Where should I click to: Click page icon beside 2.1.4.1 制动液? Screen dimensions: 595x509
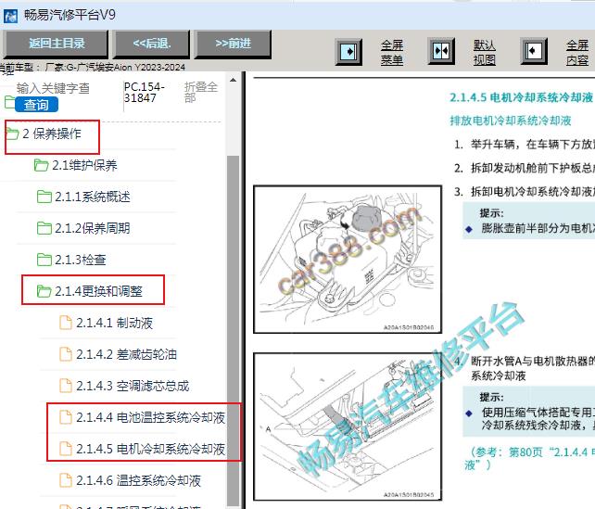66,323
